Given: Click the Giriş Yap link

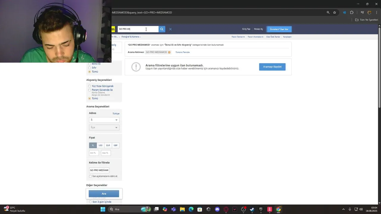Looking at the screenshot, I should pyautogui.click(x=246, y=29).
